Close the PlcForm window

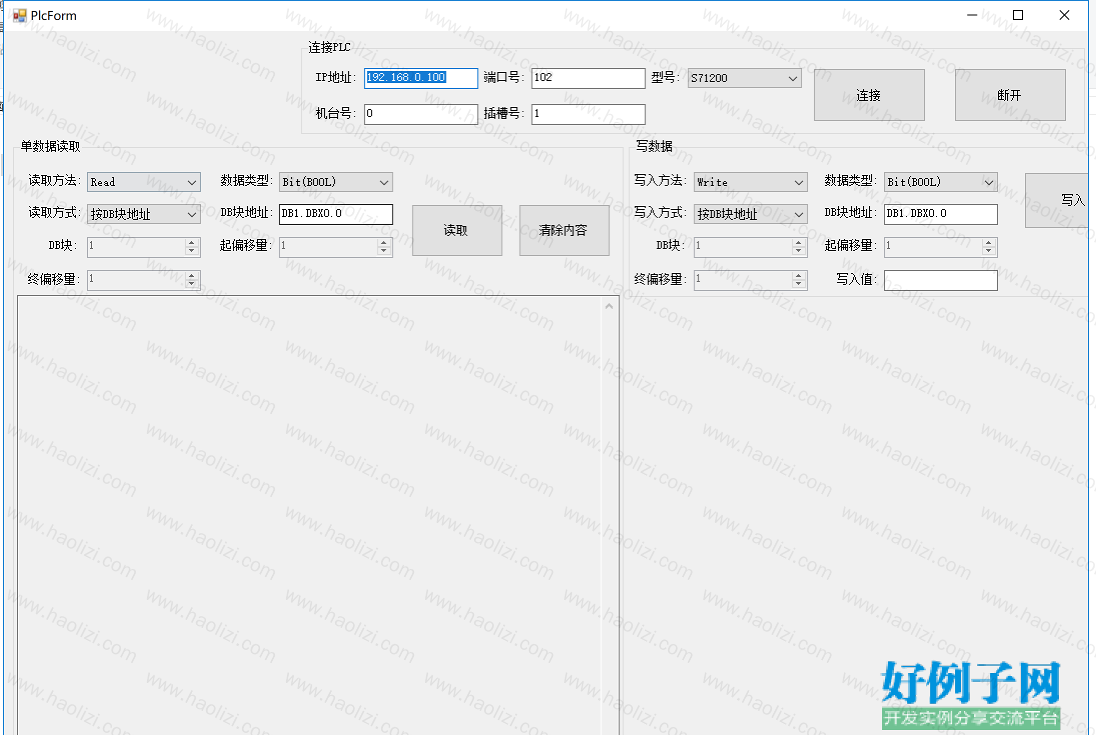pos(1064,15)
